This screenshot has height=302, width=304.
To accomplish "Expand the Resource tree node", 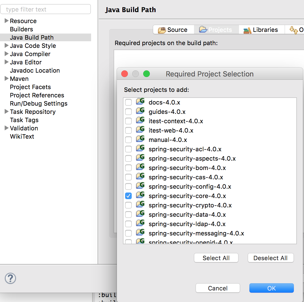I will point(7,21).
